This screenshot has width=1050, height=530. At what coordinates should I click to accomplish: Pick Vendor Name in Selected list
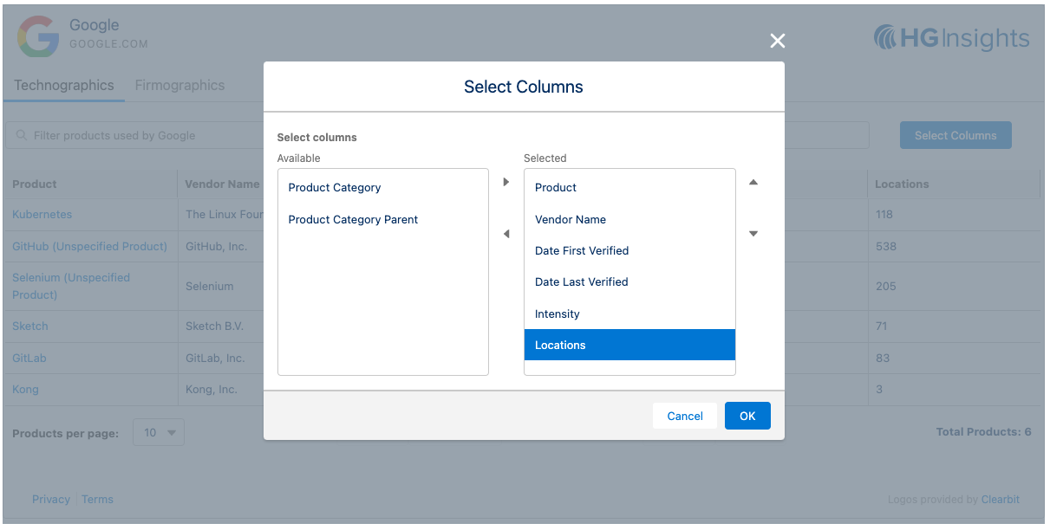[571, 220]
